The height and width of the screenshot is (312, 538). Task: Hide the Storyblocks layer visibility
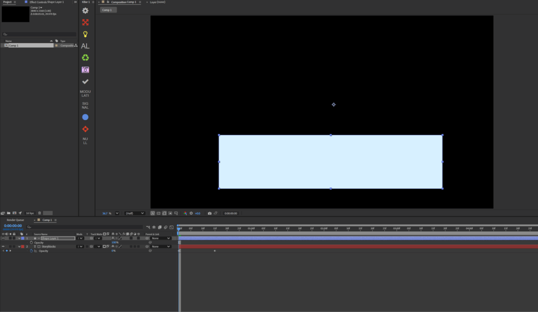click(x=3, y=246)
